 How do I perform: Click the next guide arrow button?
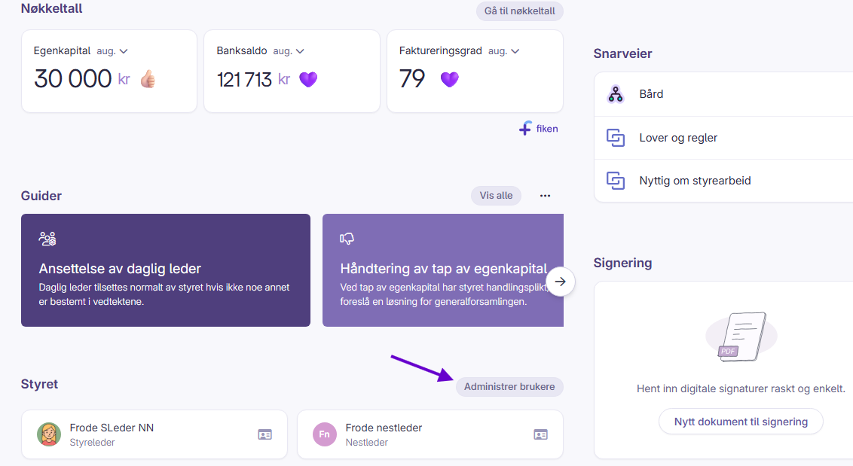click(561, 282)
